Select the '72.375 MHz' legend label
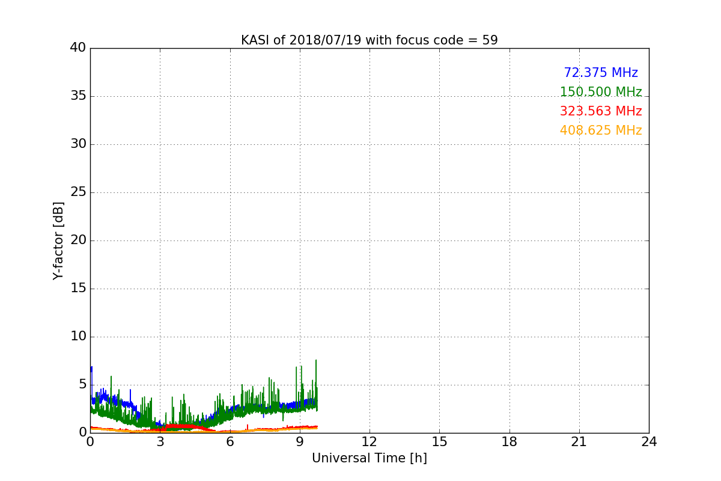Screen dimensions: 721x481 (x=601, y=73)
